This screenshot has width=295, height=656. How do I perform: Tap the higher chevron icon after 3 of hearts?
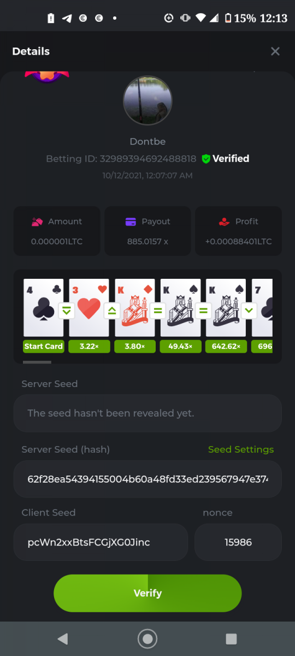click(112, 311)
